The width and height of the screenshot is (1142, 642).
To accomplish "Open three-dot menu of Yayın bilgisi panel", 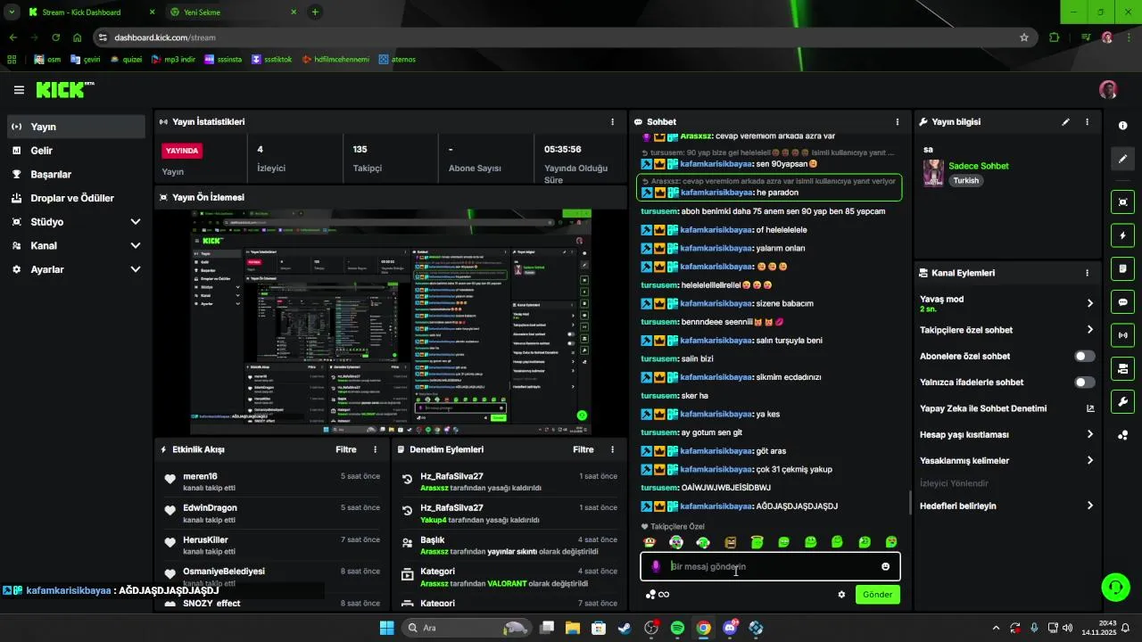I will click(1087, 121).
